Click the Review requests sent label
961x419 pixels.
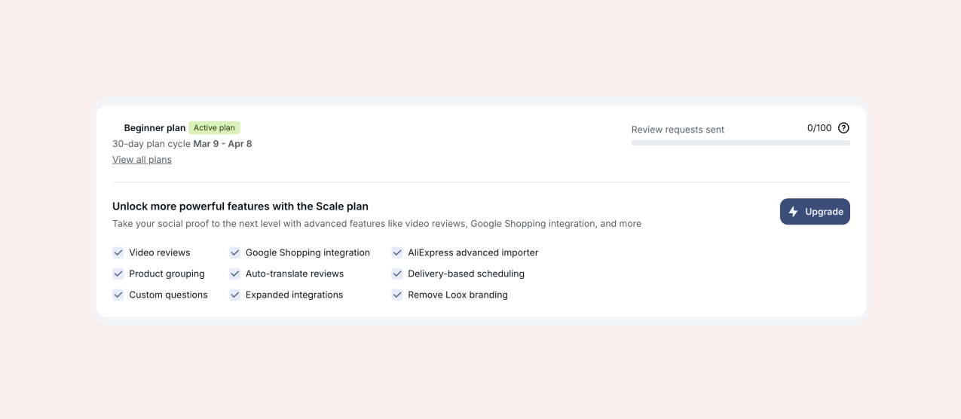pyautogui.click(x=678, y=130)
